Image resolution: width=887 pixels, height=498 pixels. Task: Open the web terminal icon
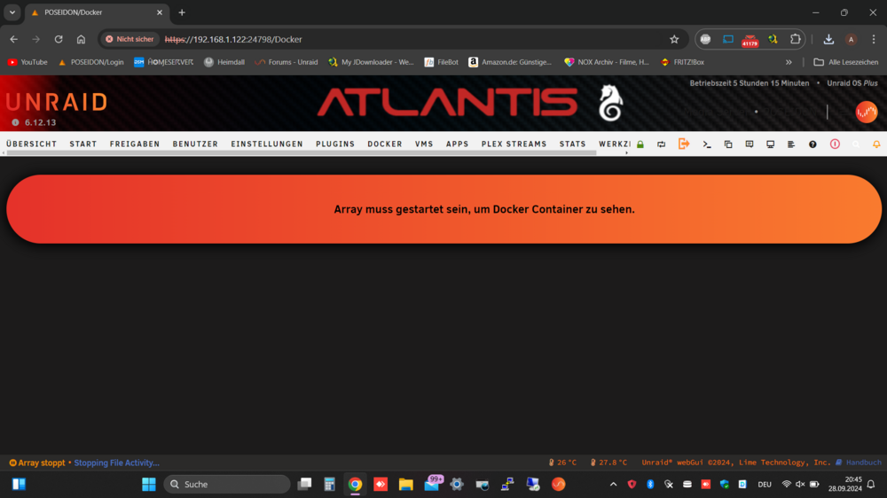point(707,144)
